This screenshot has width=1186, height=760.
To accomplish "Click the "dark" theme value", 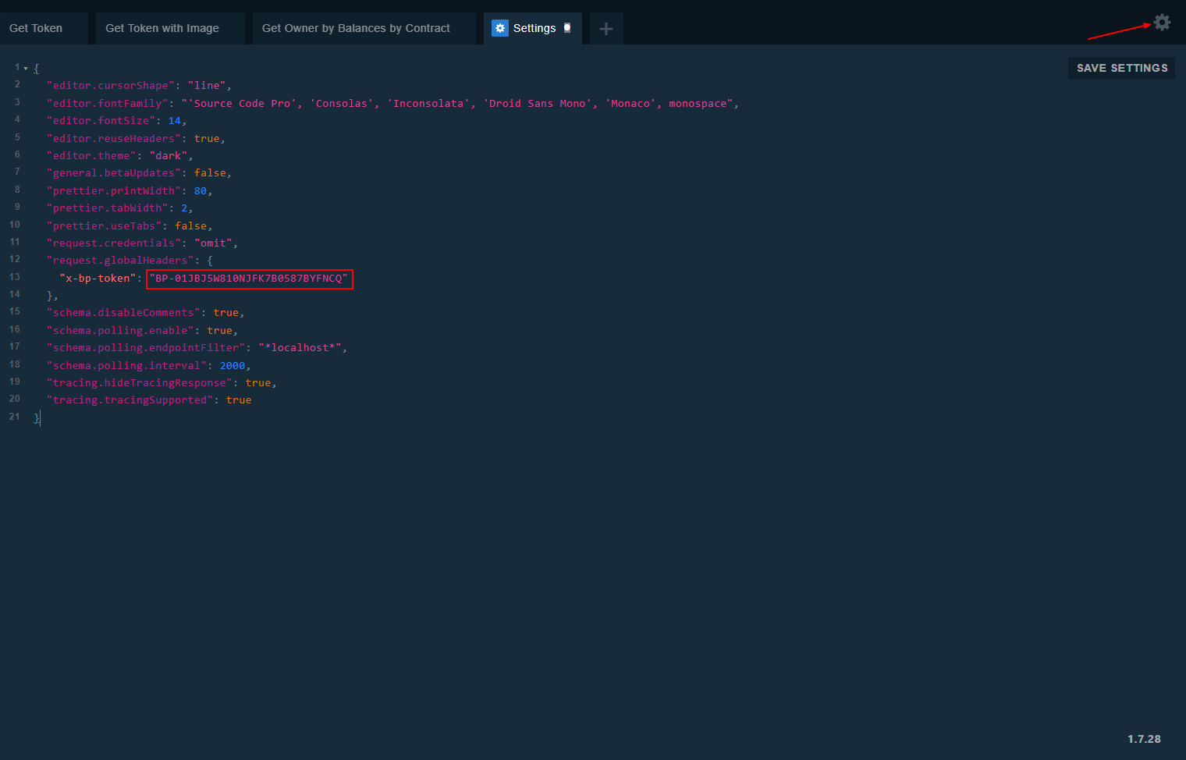I will coord(169,156).
